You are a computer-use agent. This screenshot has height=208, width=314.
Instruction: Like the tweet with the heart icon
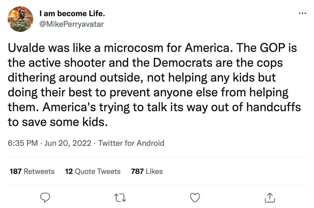coord(195,197)
